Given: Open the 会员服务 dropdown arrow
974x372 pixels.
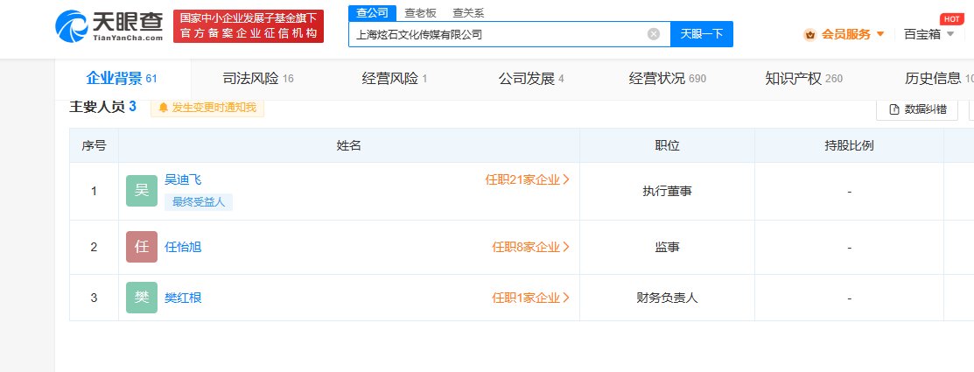Looking at the screenshot, I should tap(880, 34).
